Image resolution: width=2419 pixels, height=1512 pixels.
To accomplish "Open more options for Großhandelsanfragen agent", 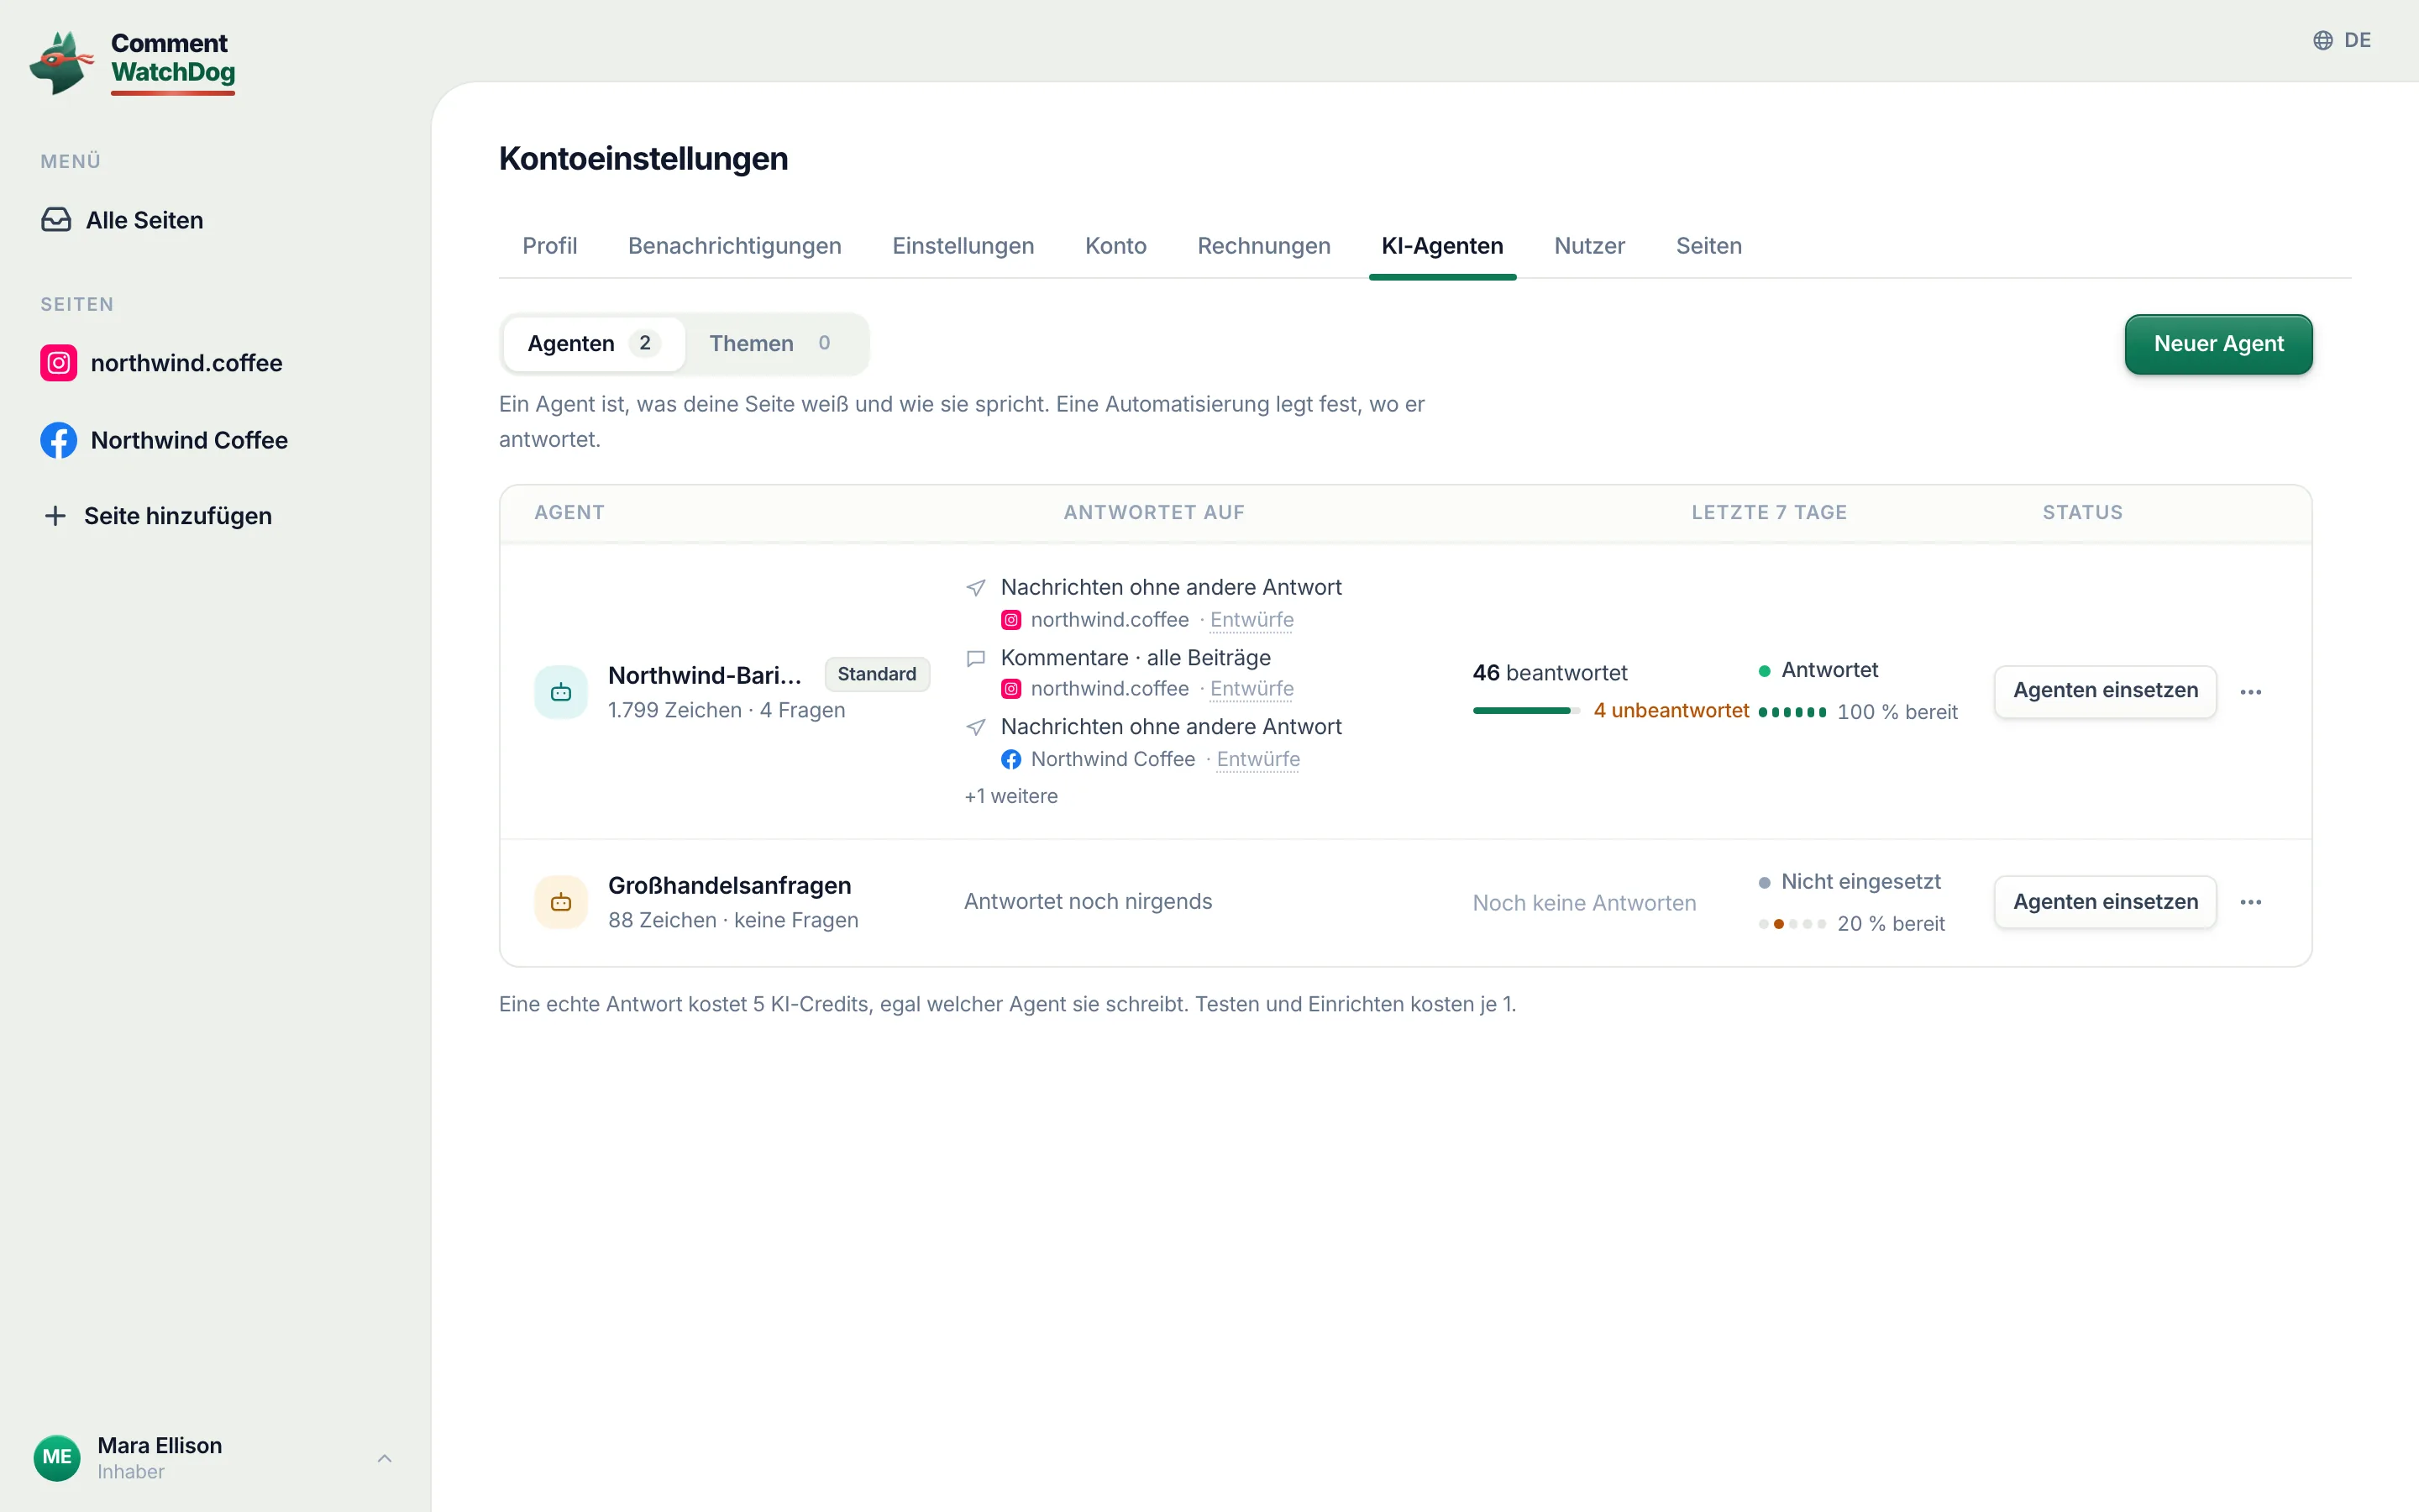I will (x=2250, y=902).
